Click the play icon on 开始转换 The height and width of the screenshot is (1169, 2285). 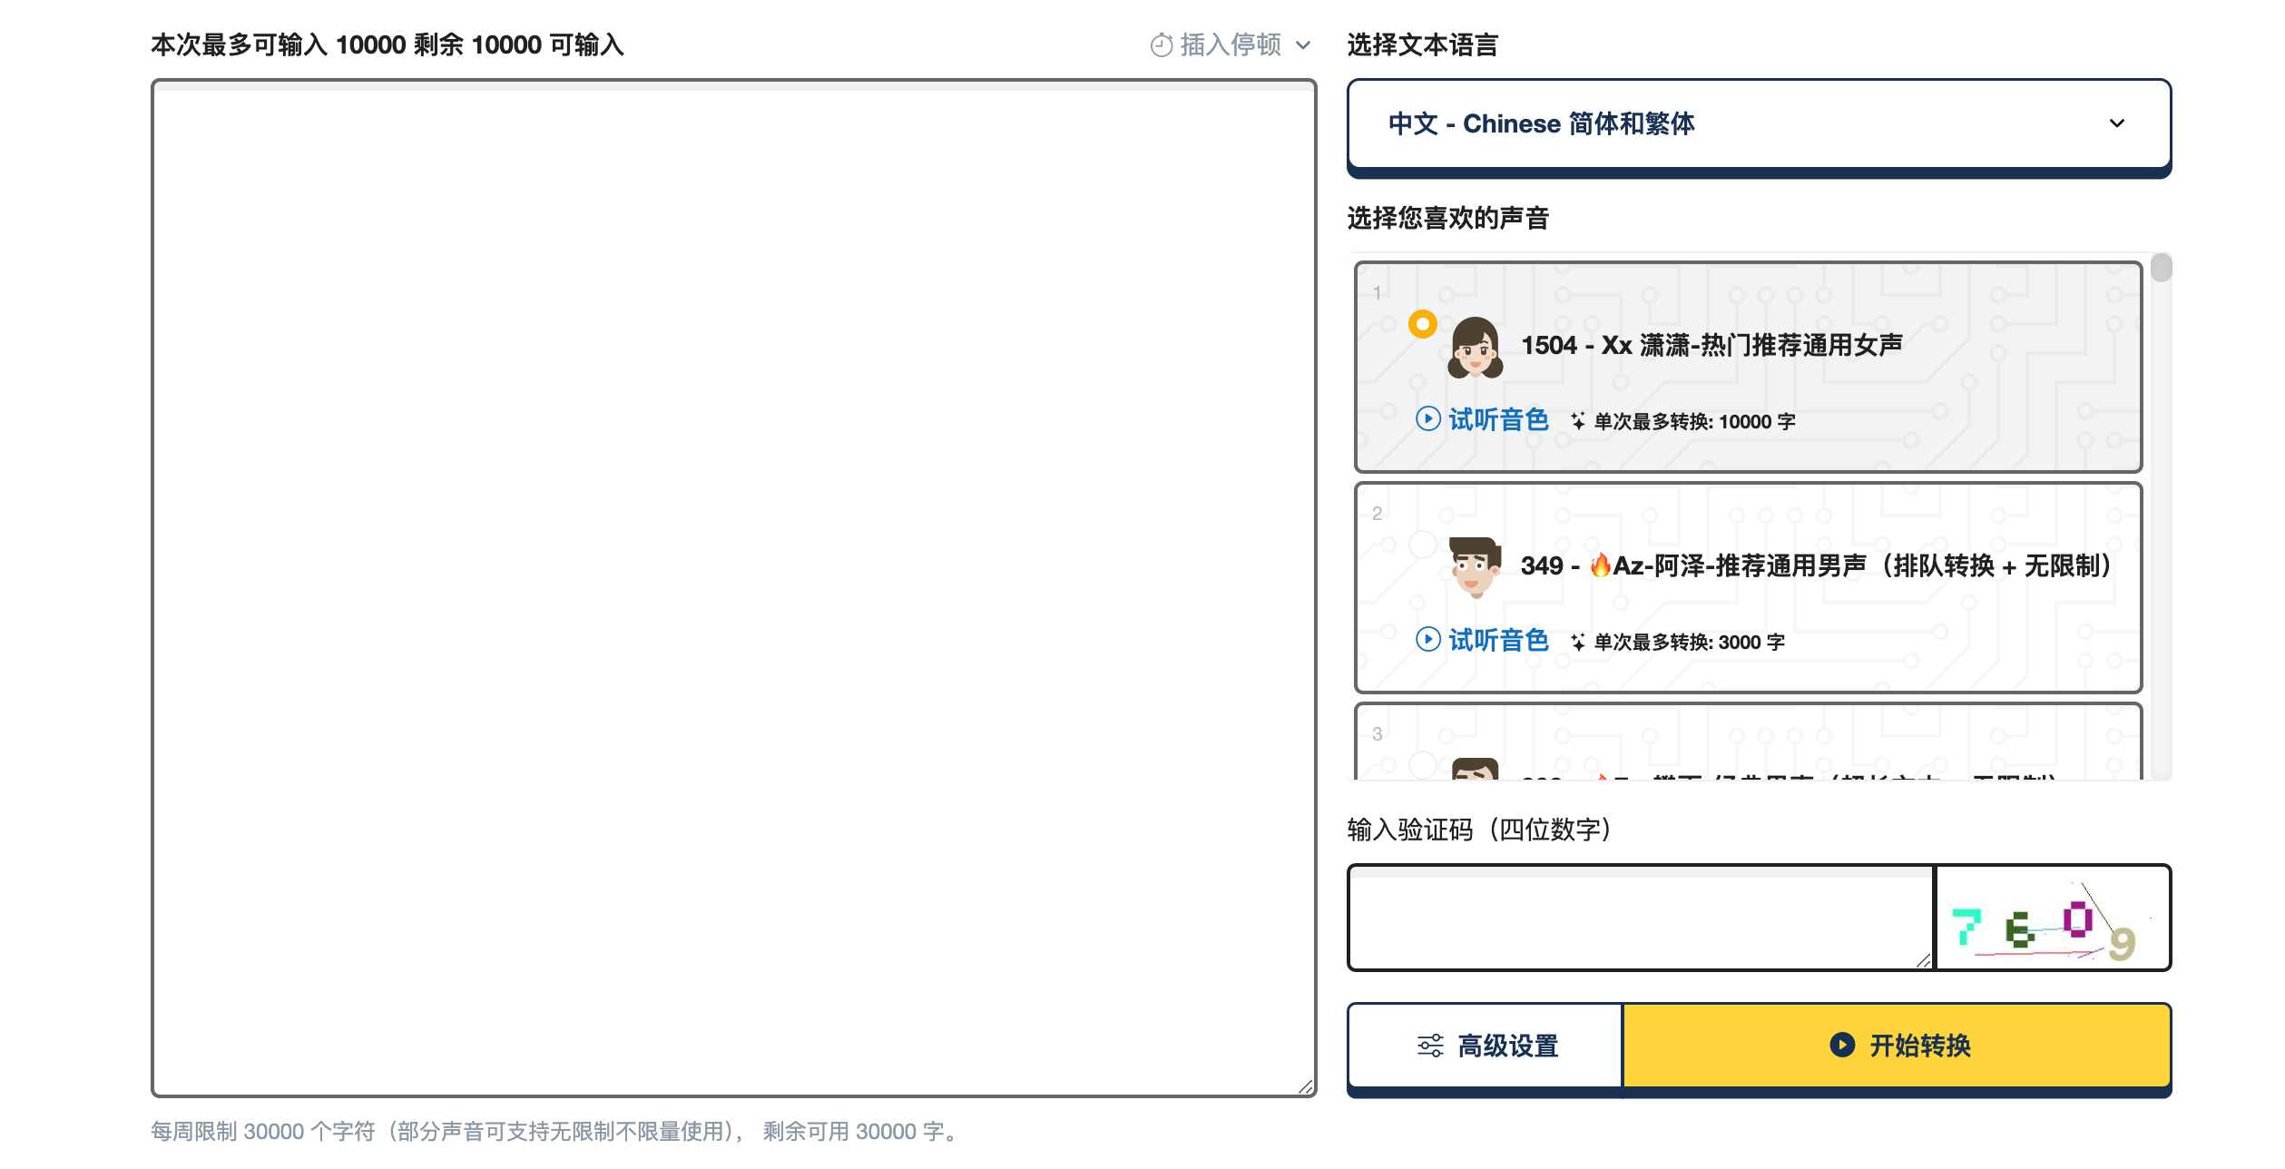1841,1045
